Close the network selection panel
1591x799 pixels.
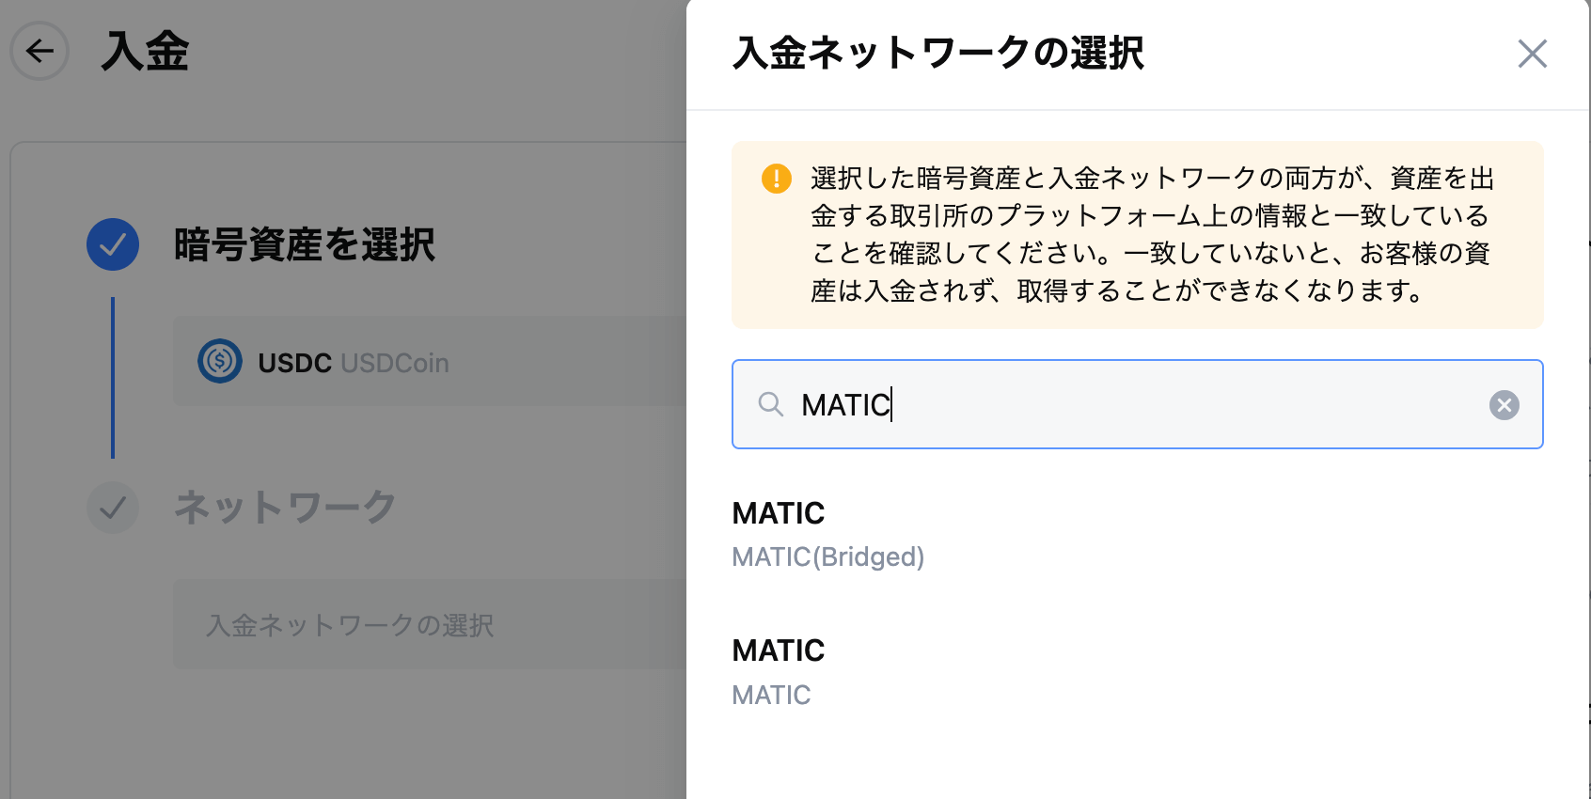(1532, 54)
